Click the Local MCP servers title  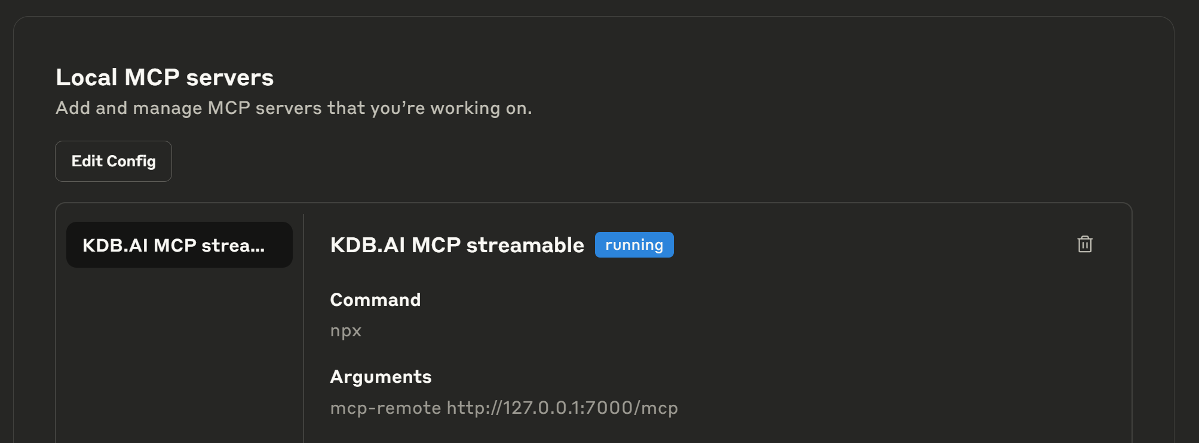point(164,78)
